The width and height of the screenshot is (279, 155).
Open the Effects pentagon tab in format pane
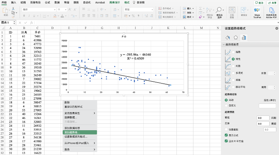coord(236,37)
